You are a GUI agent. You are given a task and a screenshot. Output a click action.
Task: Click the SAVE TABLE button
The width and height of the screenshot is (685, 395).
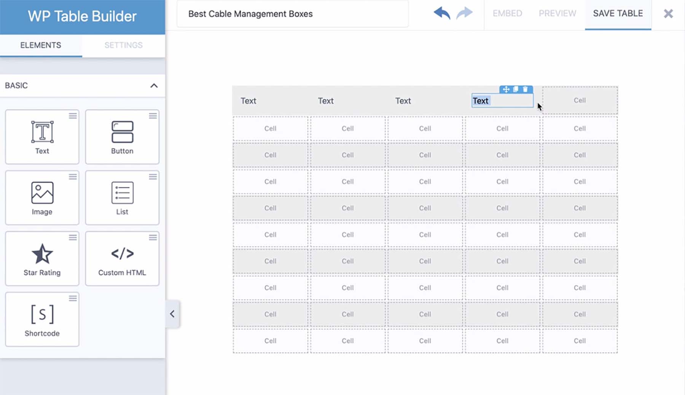[618, 13]
